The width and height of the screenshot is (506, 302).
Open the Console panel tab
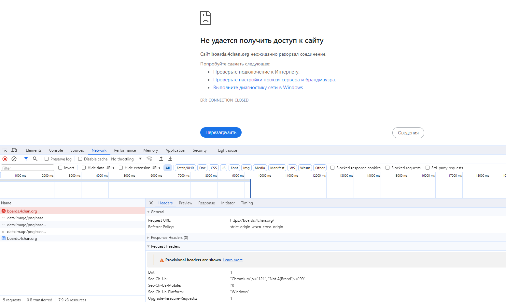pyautogui.click(x=56, y=150)
